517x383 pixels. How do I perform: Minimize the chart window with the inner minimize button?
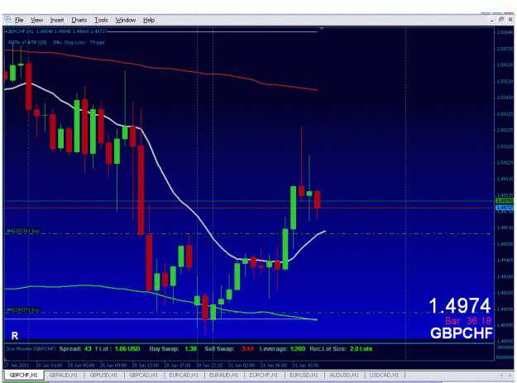tap(491, 20)
